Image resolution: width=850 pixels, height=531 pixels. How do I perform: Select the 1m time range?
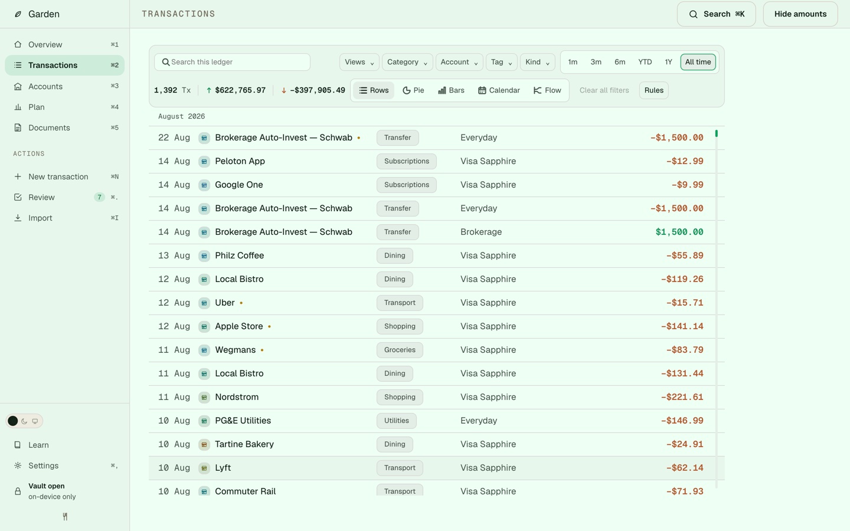click(573, 62)
